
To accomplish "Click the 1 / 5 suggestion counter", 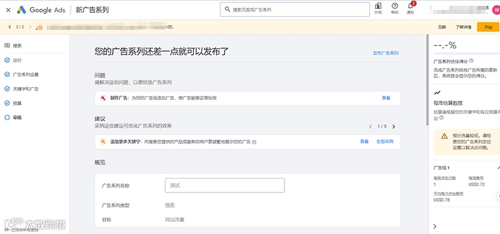I will tap(382, 126).
